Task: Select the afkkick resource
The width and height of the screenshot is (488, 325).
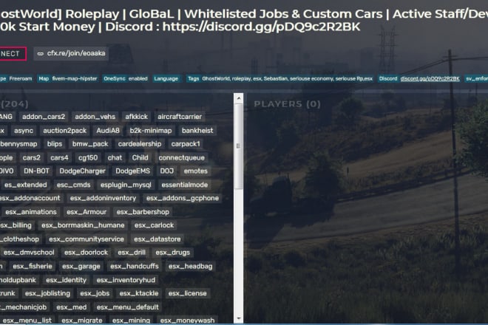Action: click(x=136, y=117)
